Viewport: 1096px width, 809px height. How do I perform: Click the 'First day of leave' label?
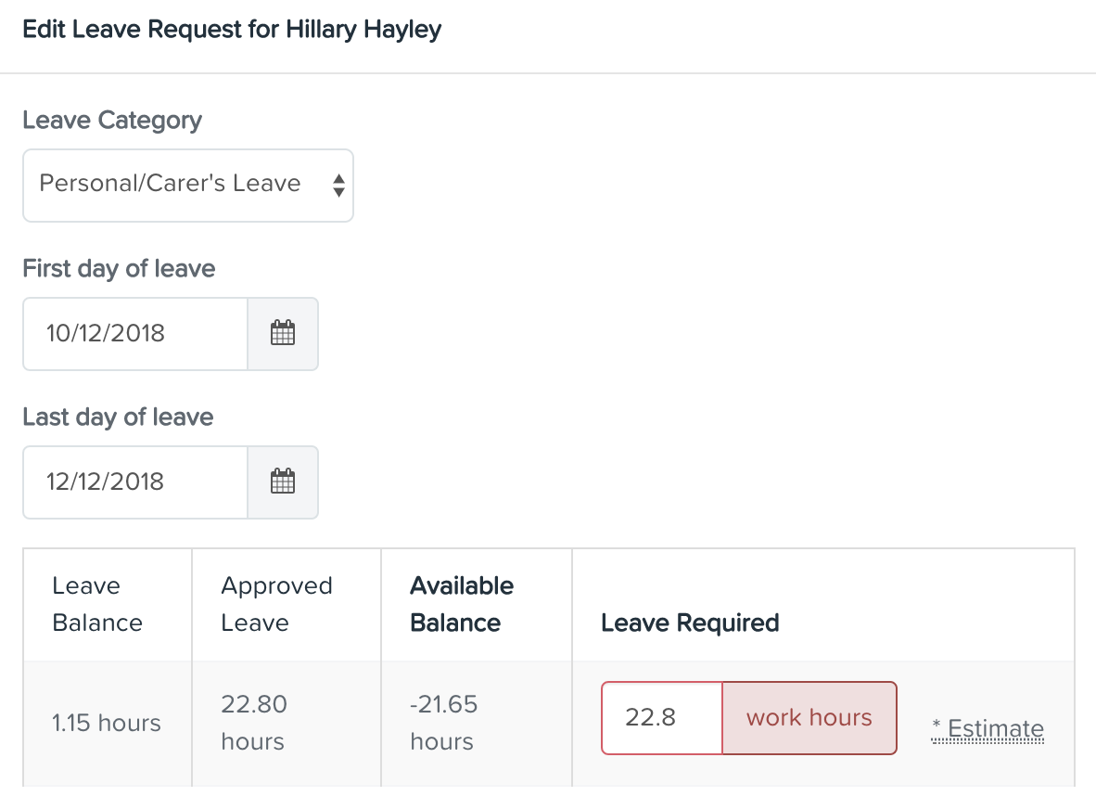tap(119, 268)
